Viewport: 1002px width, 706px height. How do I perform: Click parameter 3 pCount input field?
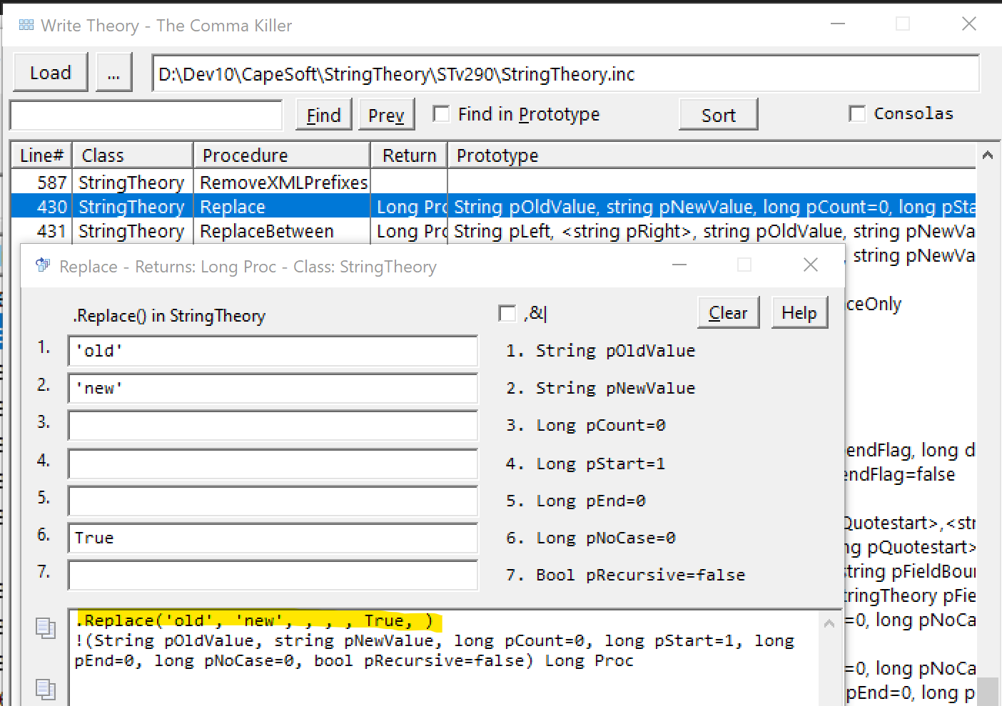pos(273,426)
